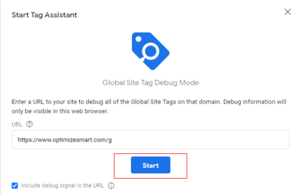
Task: Open the URL help question mark
Action: click(30, 124)
